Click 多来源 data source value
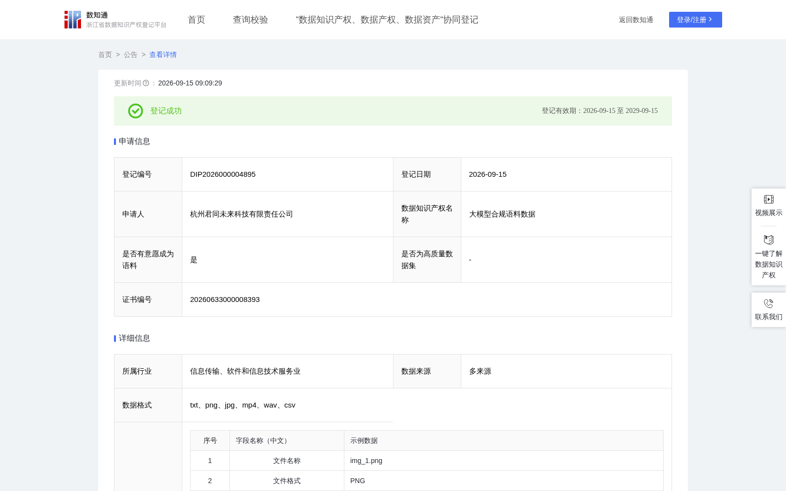 tap(480, 371)
